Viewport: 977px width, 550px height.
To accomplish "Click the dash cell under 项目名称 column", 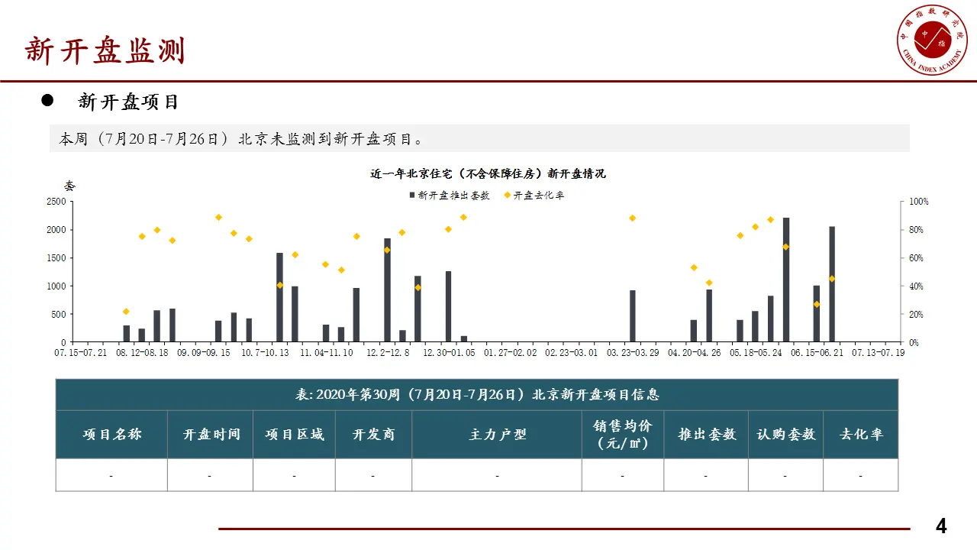I will [111, 475].
